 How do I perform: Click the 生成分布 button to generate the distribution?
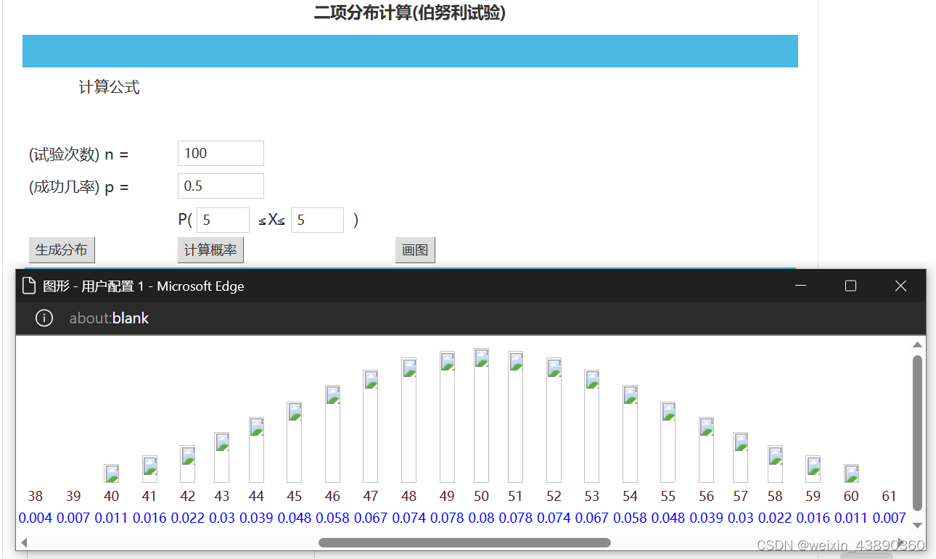(x=62, y=249)
